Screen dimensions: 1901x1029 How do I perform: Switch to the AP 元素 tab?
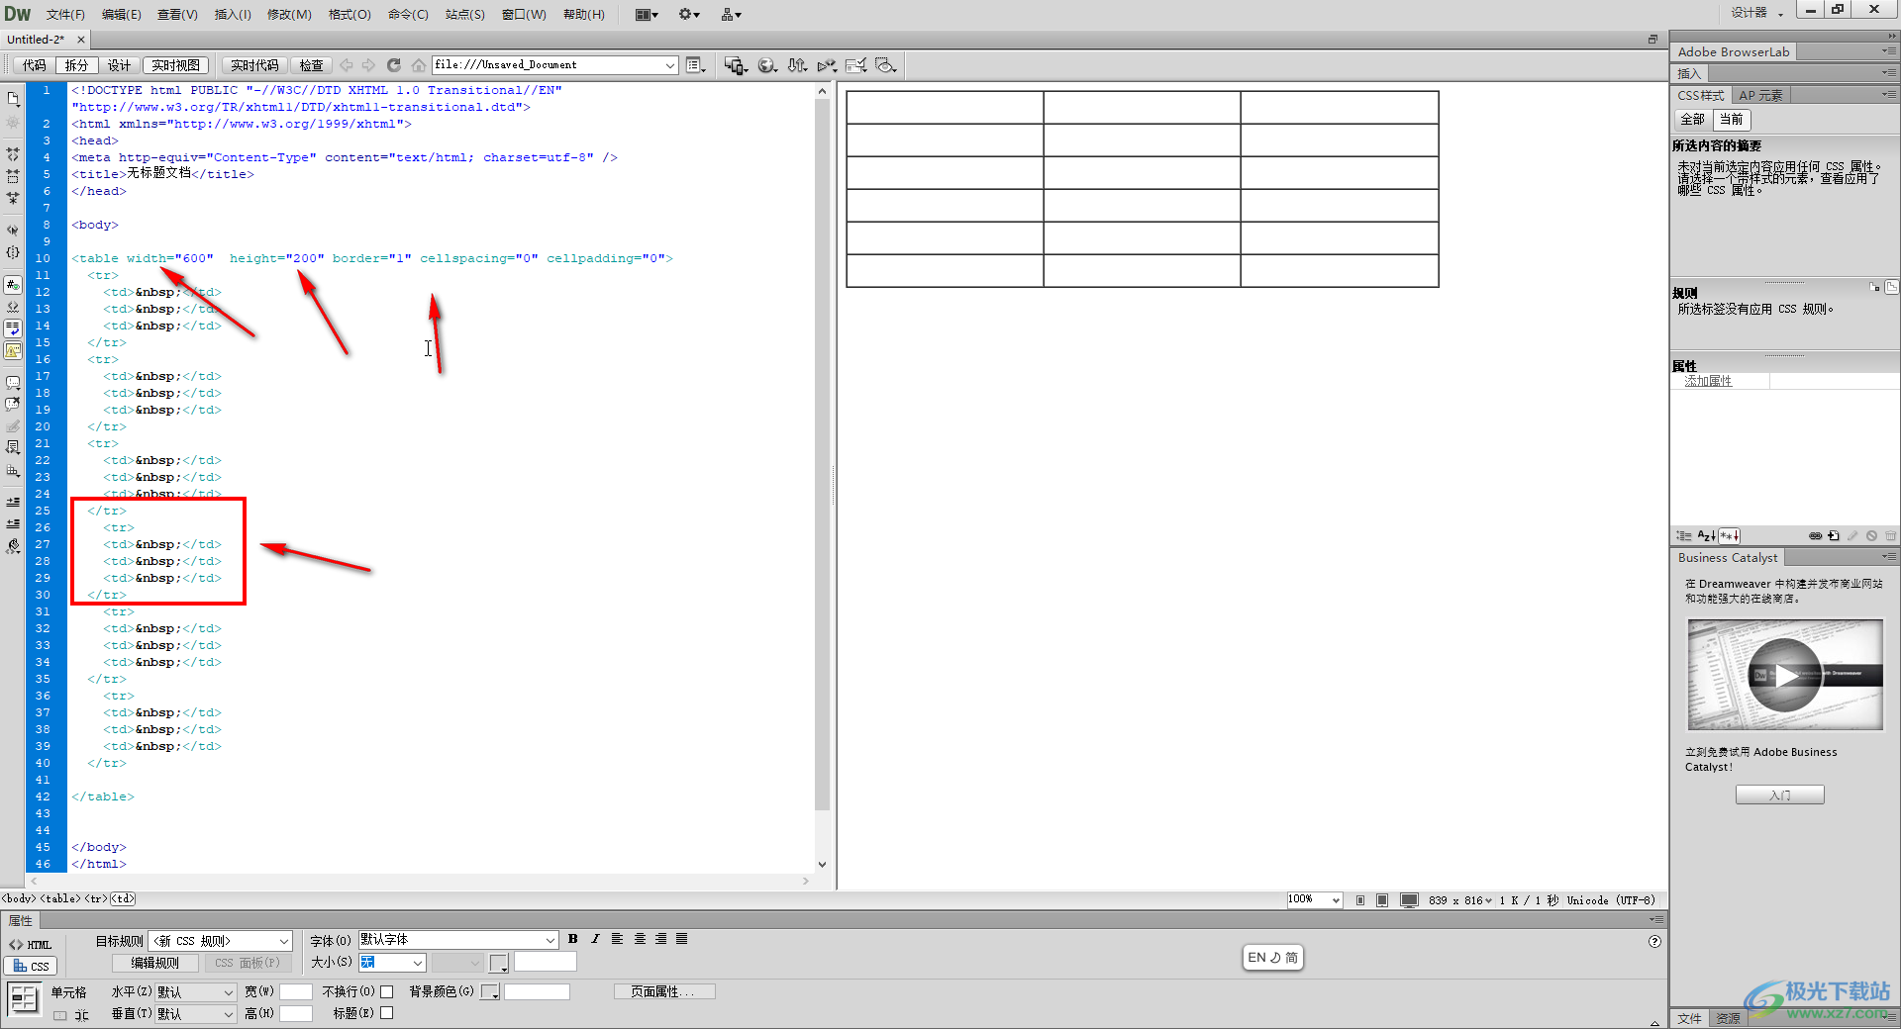tap(1760, 95)
